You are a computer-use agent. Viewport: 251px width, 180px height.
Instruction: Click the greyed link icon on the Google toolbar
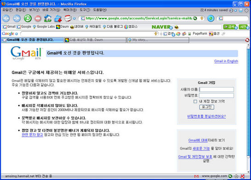(x=223, y=34)
